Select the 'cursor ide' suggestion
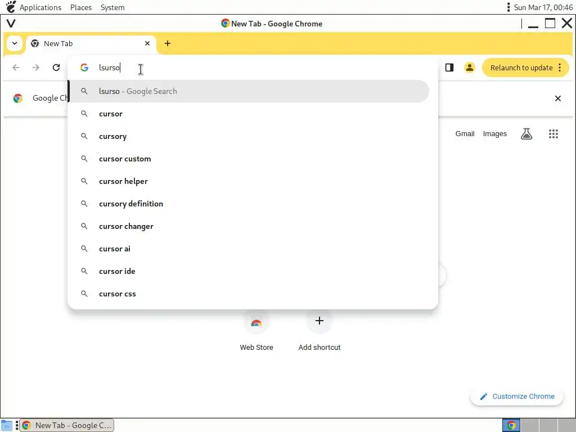Image resolution: width=576 pixels, height=432 pixels. coord(249,271)
